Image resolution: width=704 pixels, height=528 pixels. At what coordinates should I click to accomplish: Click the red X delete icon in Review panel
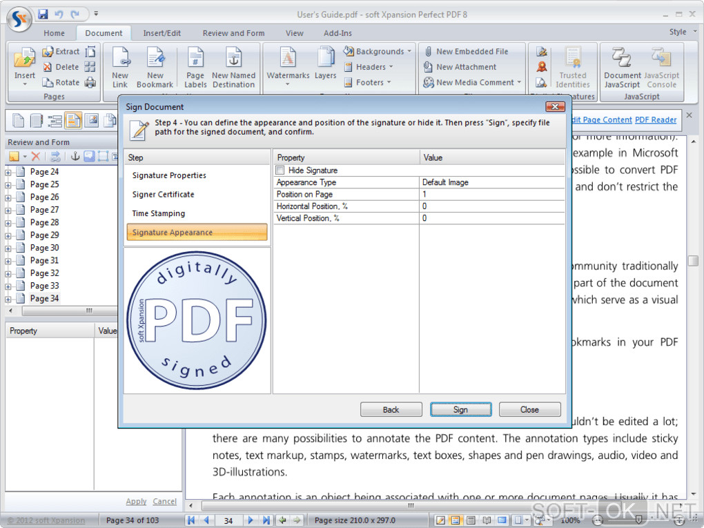[36, 156]
